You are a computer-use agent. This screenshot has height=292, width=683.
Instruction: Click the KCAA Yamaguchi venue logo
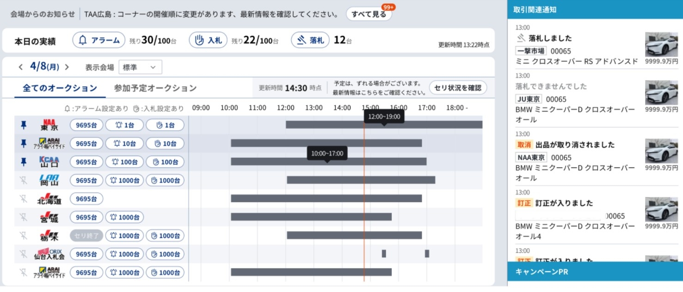click(x=49, y=162)
